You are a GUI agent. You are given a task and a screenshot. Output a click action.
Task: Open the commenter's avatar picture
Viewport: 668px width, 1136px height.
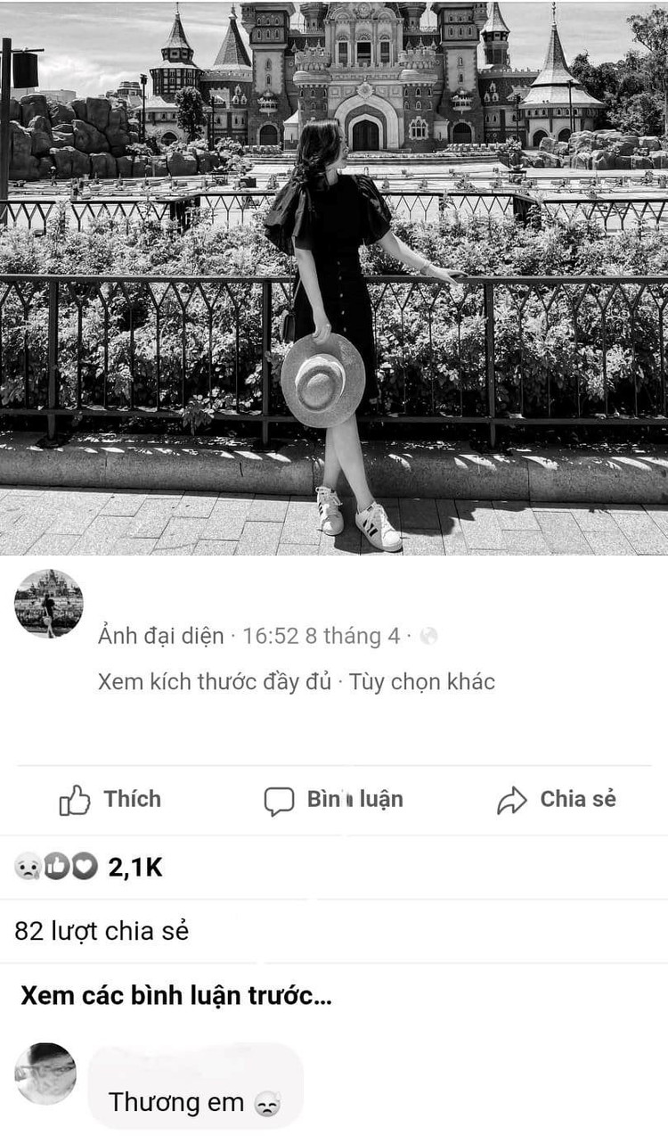tap(45, 1074)
